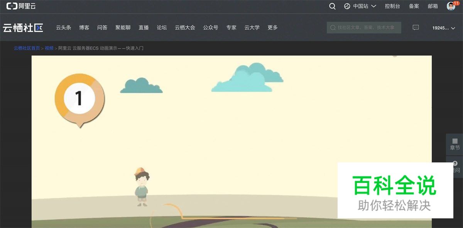
Task: Expand the 中国站 site selector dropdown
Action: click(362, 6)
